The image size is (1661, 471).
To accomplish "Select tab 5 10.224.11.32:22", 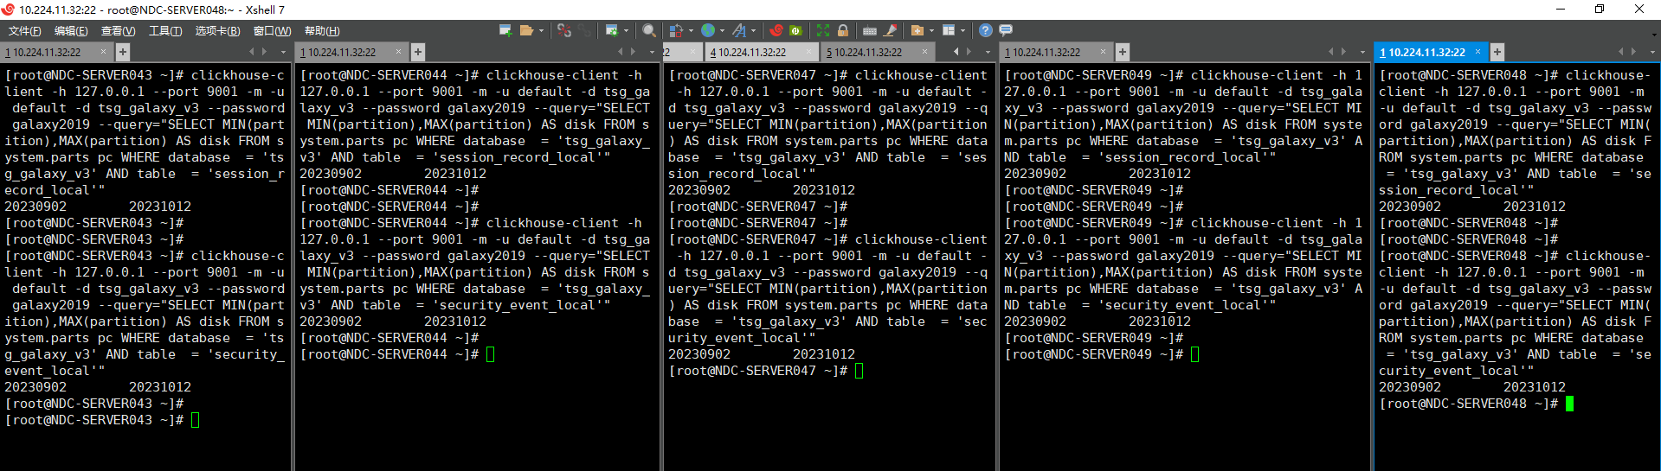I will point(867,52).
